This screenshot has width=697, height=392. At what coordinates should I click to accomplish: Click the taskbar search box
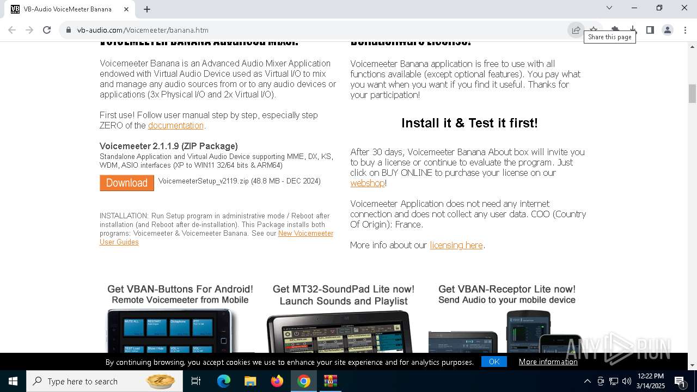(x=103, y=381)
